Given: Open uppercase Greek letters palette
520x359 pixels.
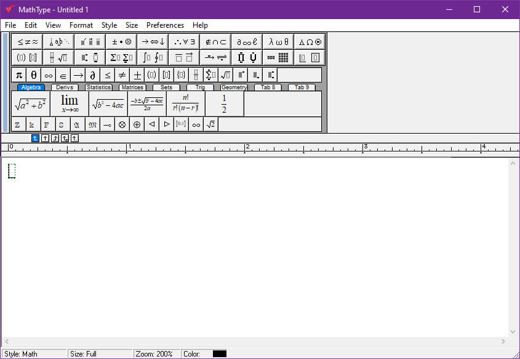Looking at the screenshot, I should [310, 42].
